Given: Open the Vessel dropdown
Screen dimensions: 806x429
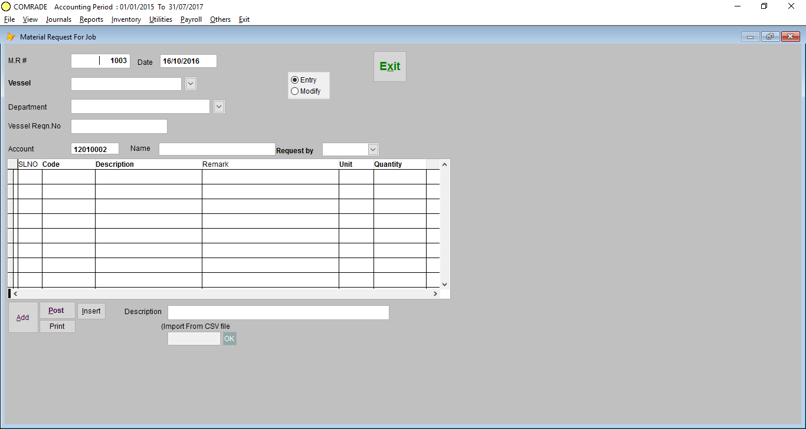Looking at the screenshot, I should click(x=190, y=83).
